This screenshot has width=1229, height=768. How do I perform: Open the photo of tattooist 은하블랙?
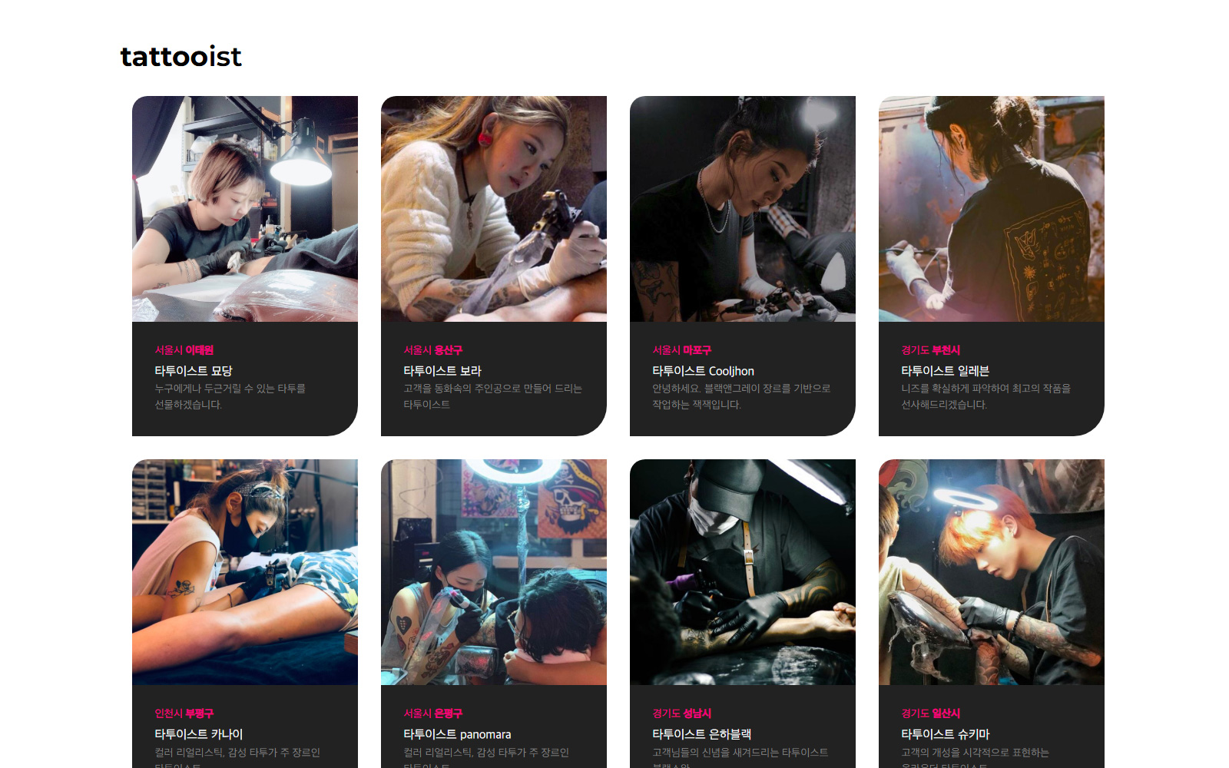pos(743,572)
